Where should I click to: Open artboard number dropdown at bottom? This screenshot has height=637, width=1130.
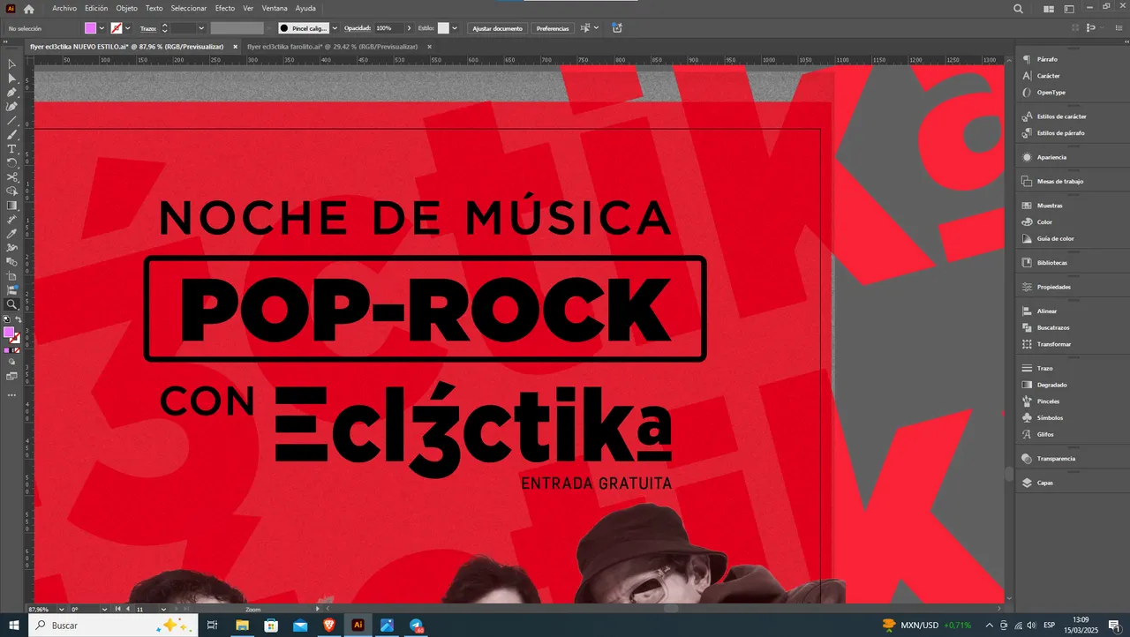[x=162, y=609]
